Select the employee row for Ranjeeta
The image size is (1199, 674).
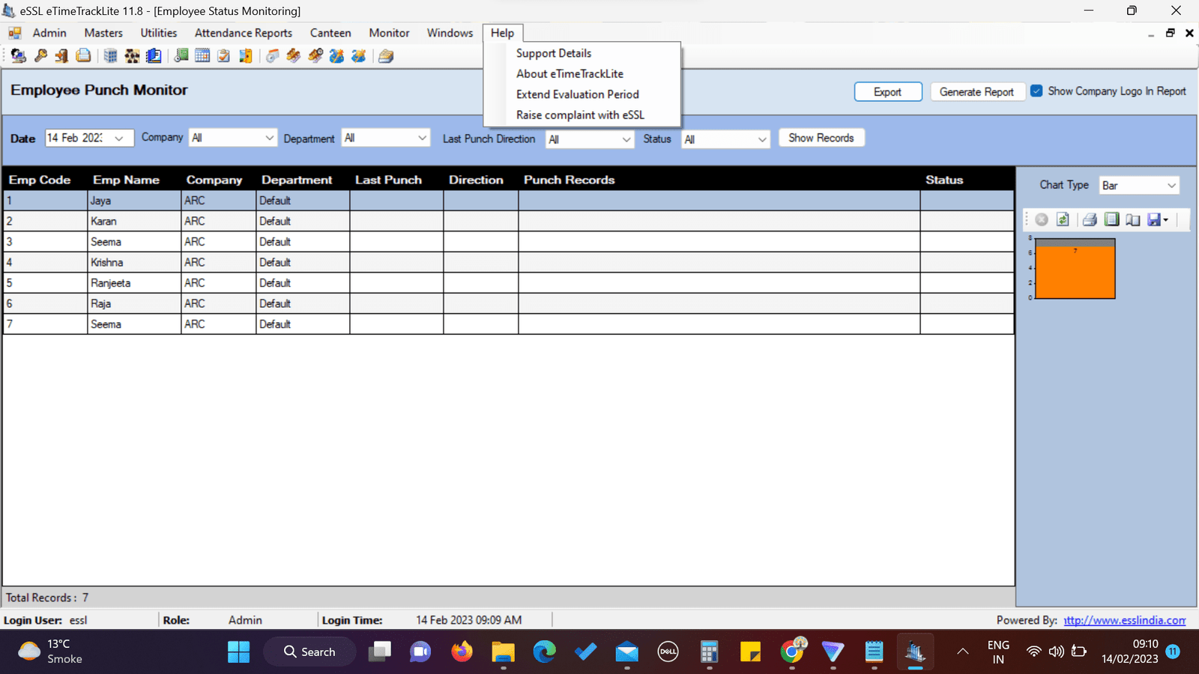point(111,283)
